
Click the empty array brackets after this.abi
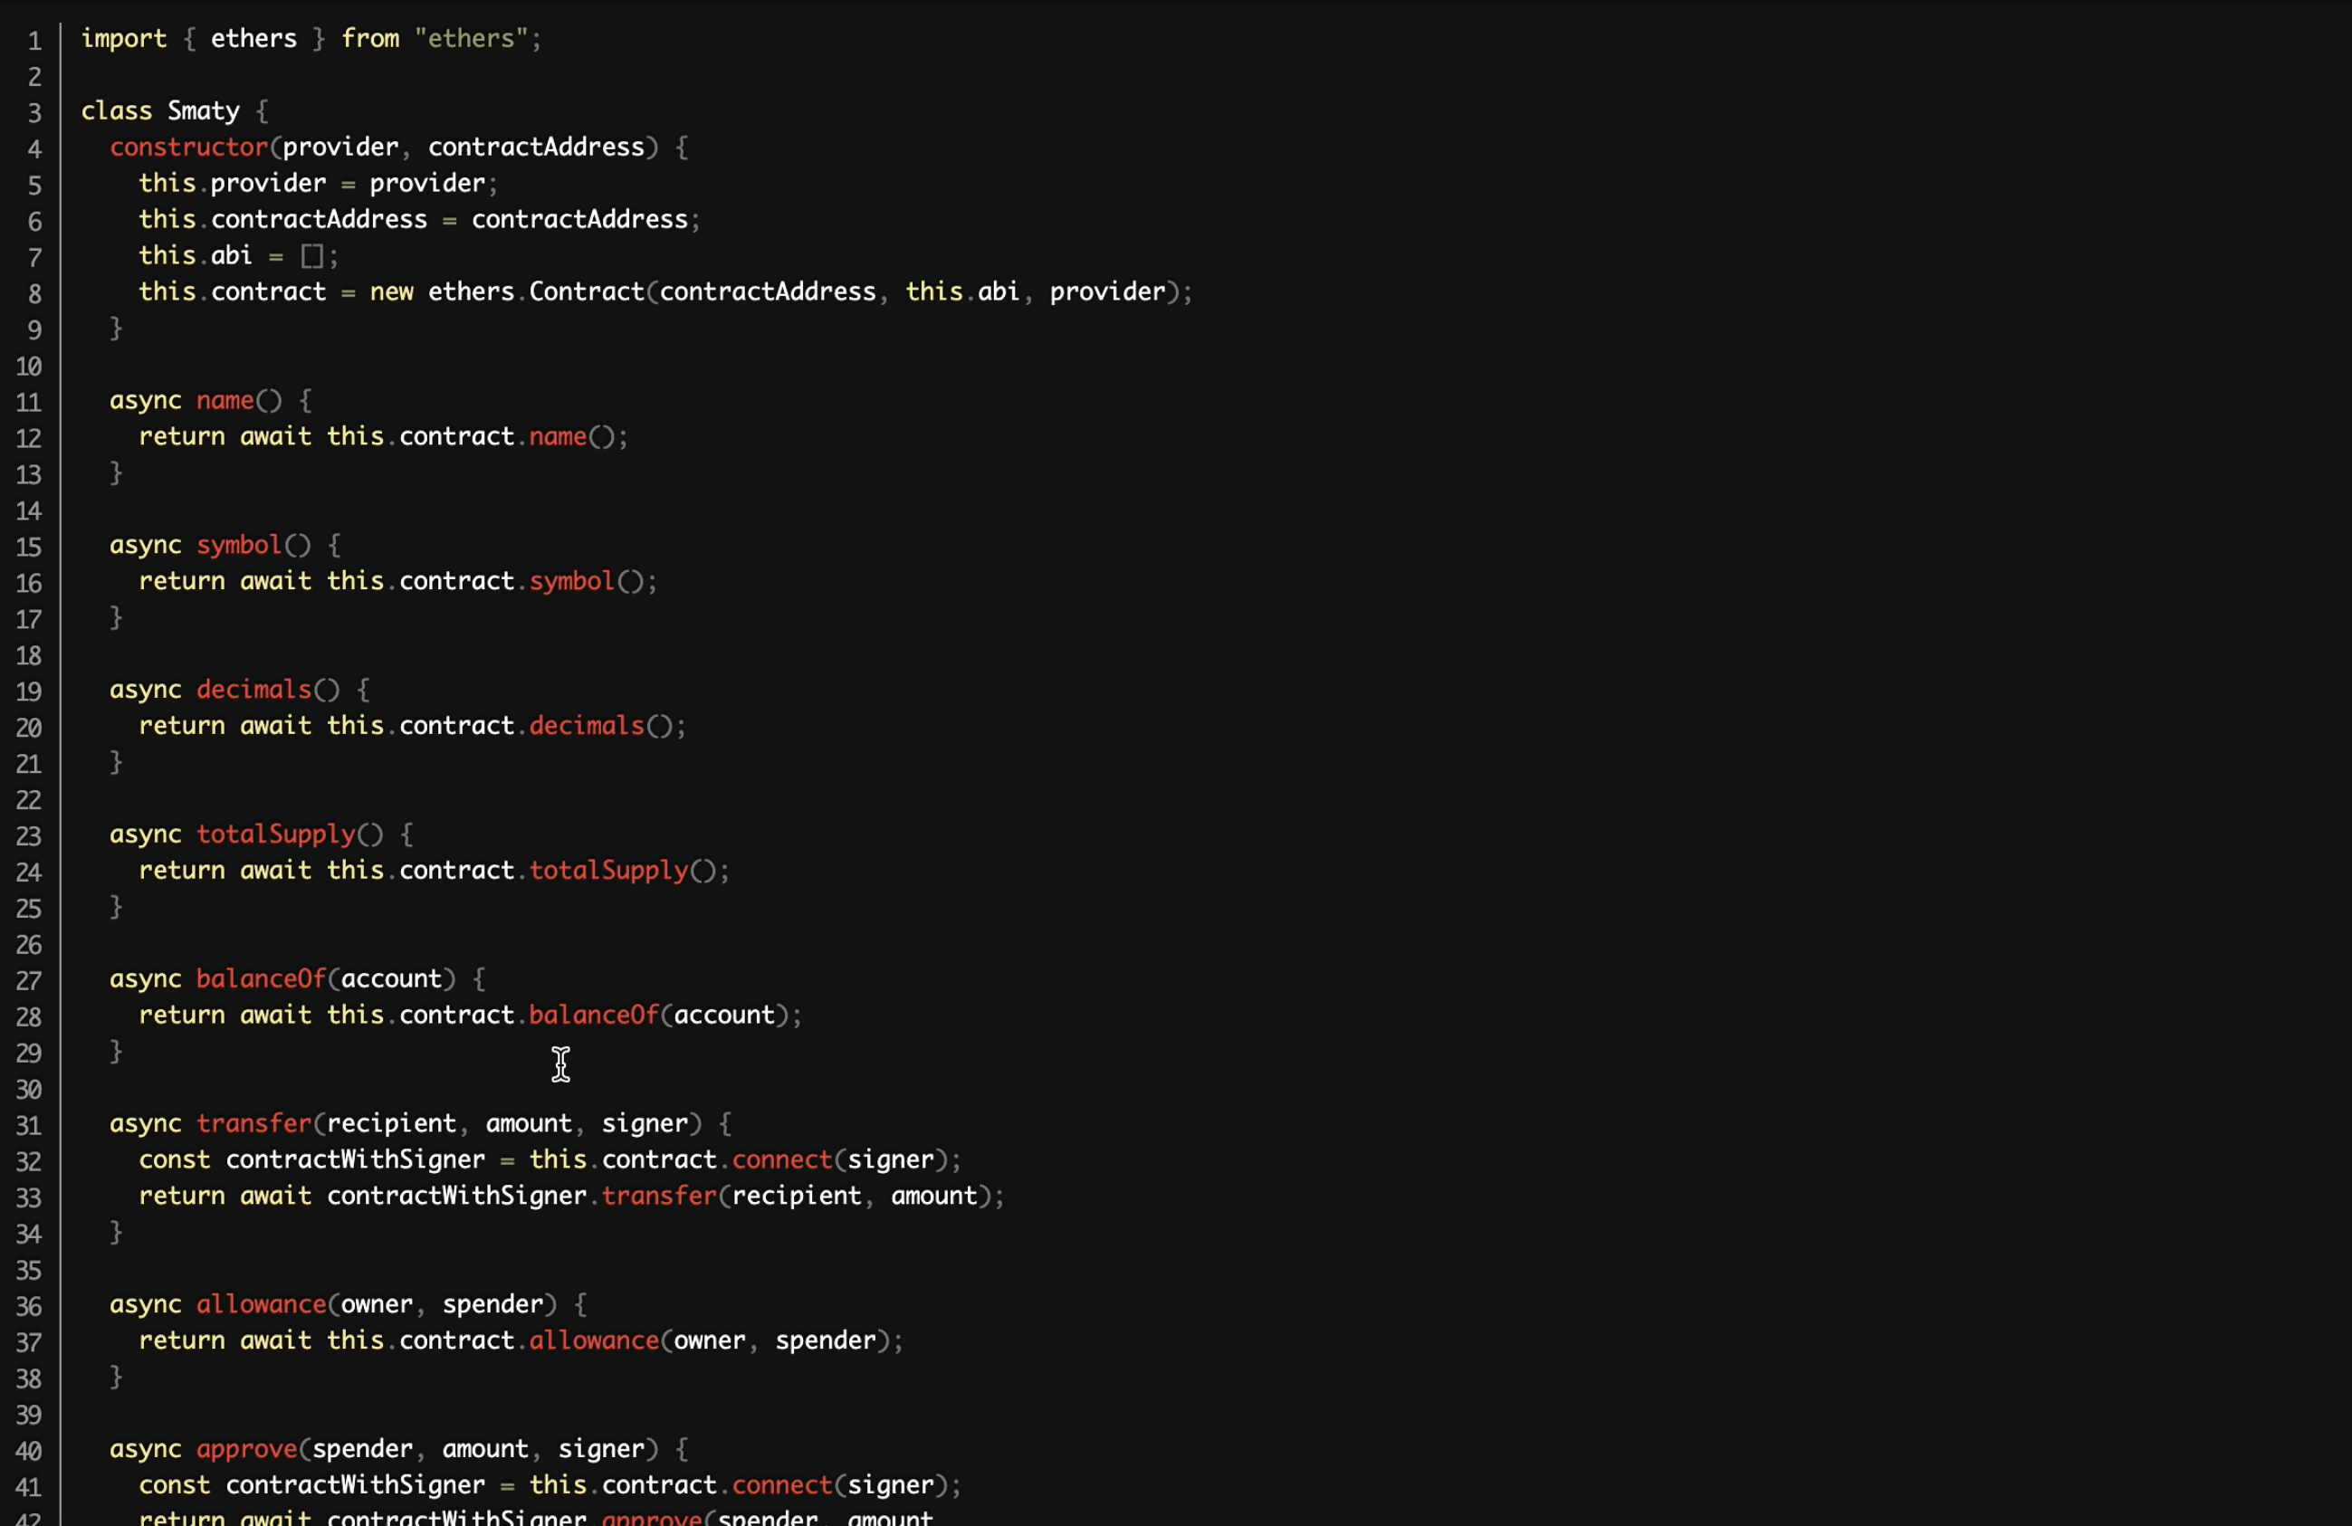312,256
